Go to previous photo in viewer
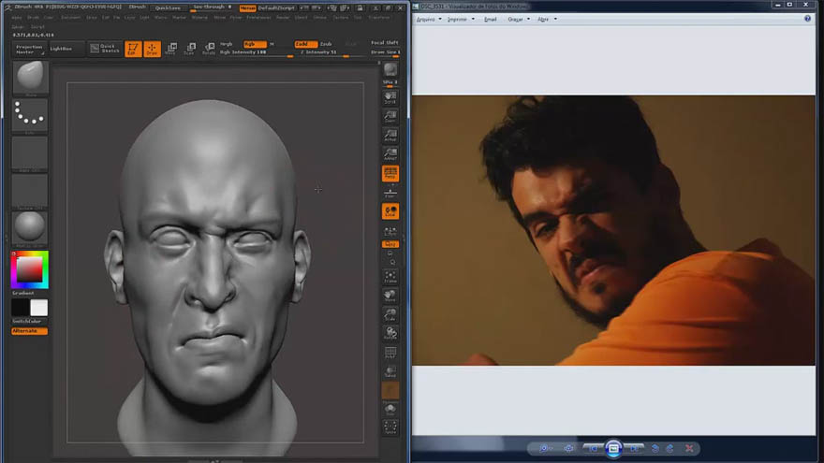824x463 pixels. pyautogui.click(x=593, y=448)
